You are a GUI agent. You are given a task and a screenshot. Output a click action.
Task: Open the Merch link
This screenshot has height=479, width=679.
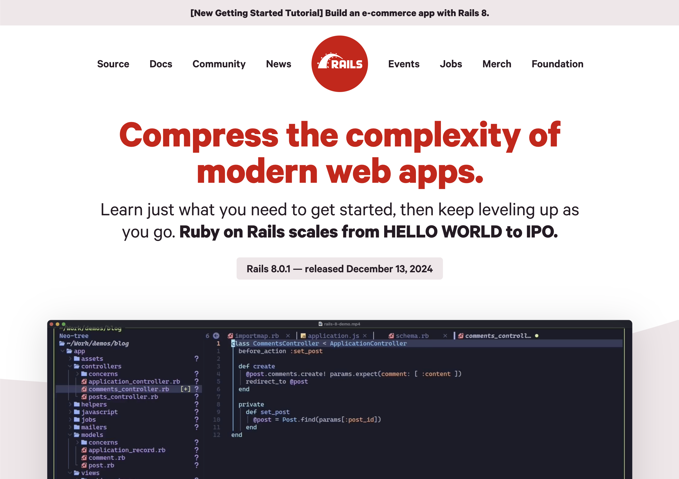[x=497, y=64]
